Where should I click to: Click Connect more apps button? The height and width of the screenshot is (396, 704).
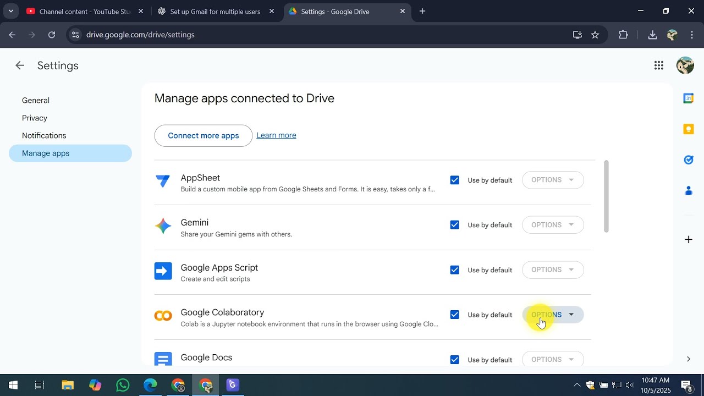pyautogui.click(x=204, y=135)
